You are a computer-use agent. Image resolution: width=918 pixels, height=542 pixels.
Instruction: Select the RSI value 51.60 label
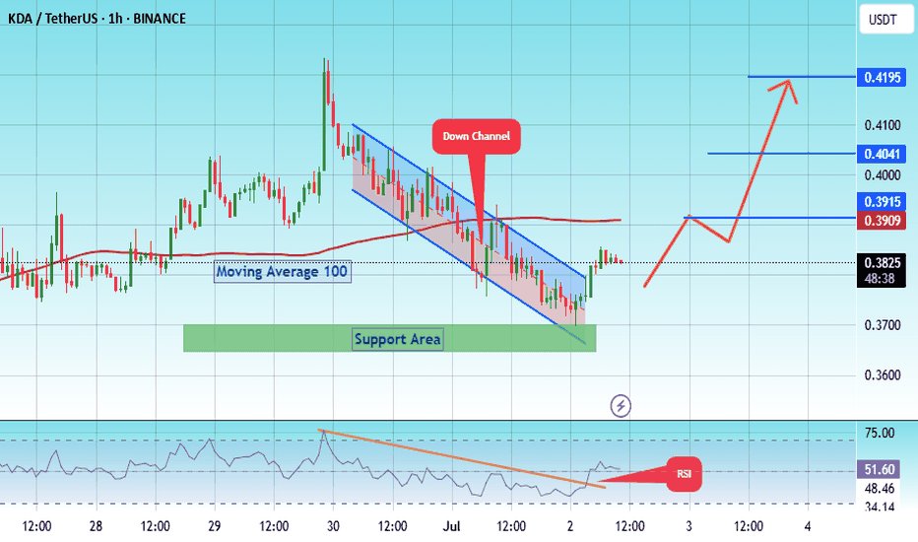tap(881, 469)
